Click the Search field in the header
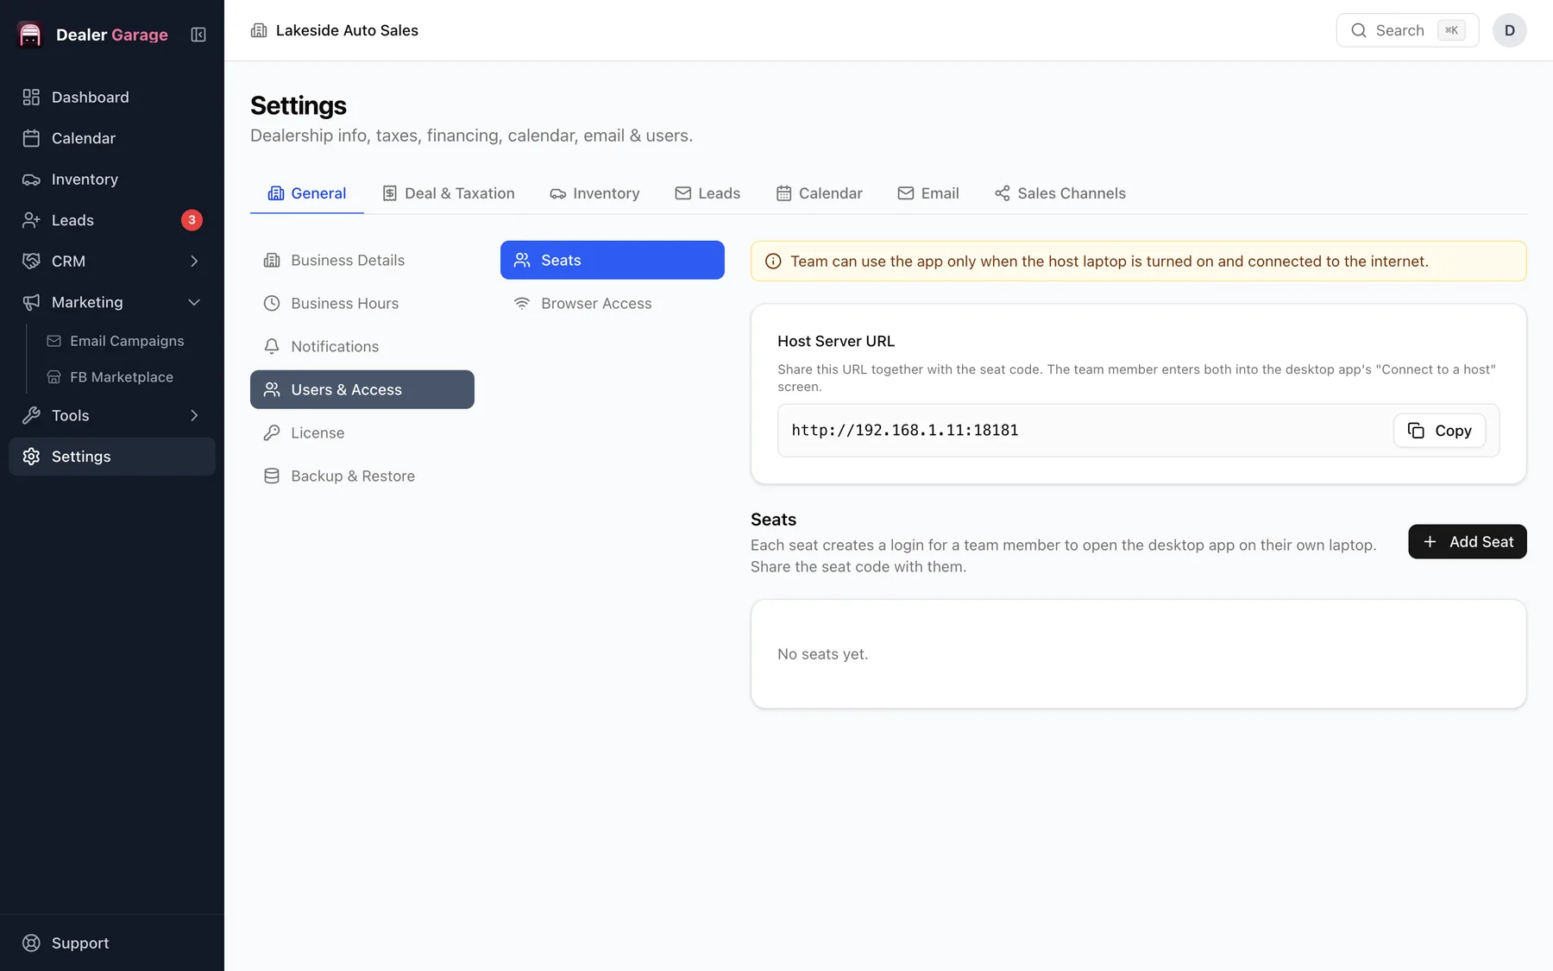1553x971 pixels. click(x=1407, y=30)
